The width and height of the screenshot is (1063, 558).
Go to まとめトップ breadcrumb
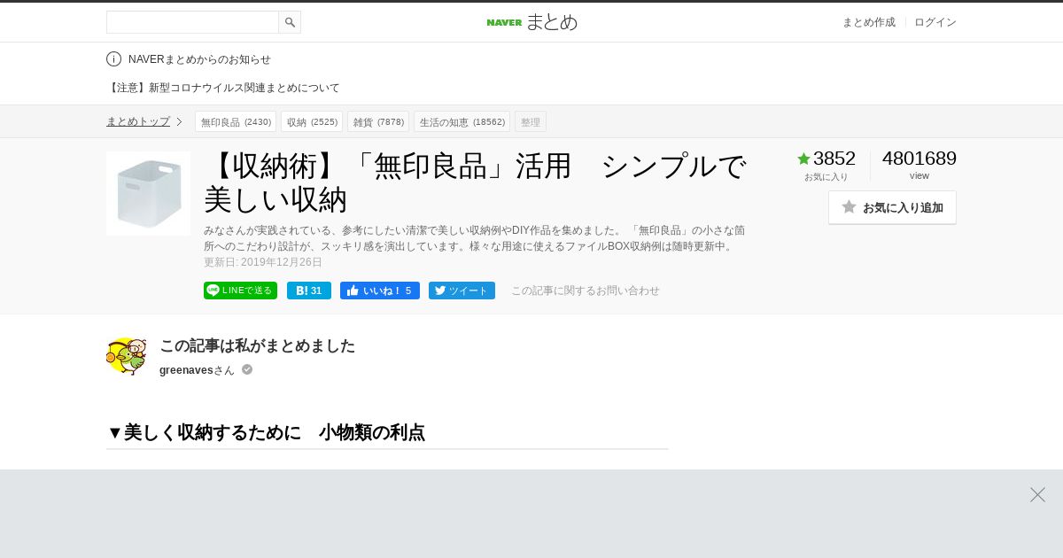(138, 121)
